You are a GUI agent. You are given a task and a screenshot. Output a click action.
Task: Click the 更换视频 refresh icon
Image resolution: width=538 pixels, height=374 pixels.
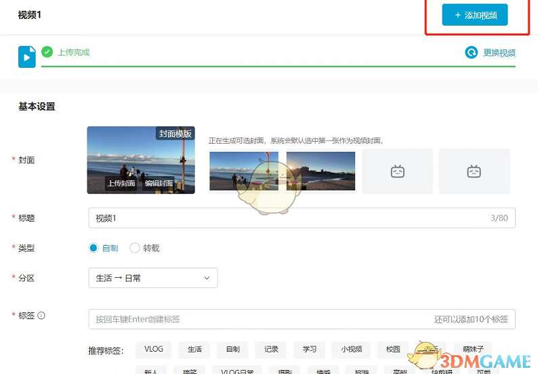coord(472,52)
